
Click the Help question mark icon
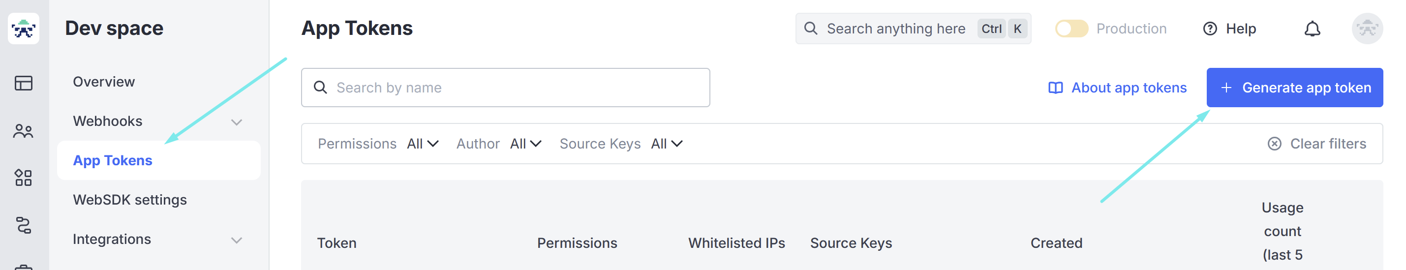1210,29
